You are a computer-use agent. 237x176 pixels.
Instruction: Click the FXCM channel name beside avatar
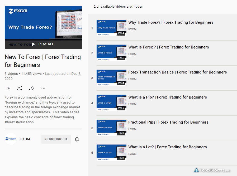tap(25, 139)
